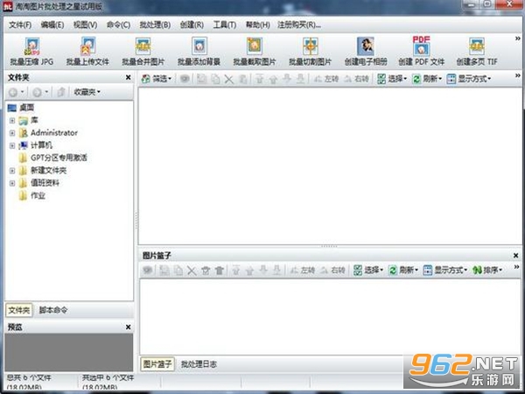This screenshot has width=525, height=394.
Task: Click the 创建 PDF 文件 icon
Action: pos(421,52)
